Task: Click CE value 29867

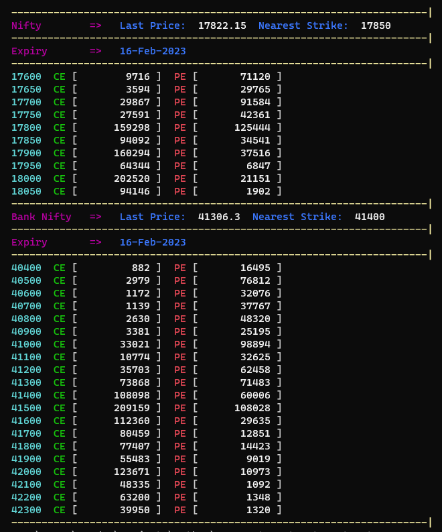Action: click(135, 102)
